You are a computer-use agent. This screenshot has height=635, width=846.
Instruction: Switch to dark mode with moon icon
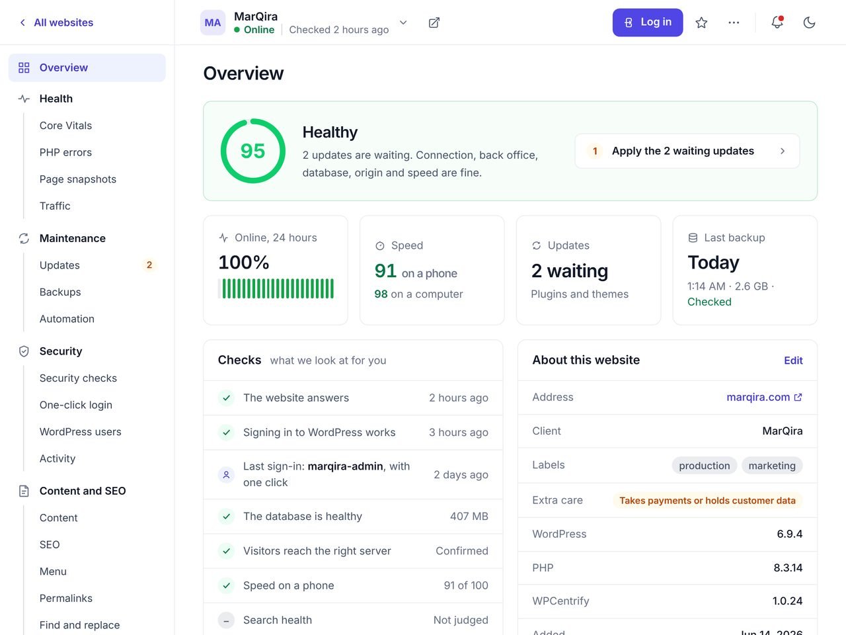809,22
